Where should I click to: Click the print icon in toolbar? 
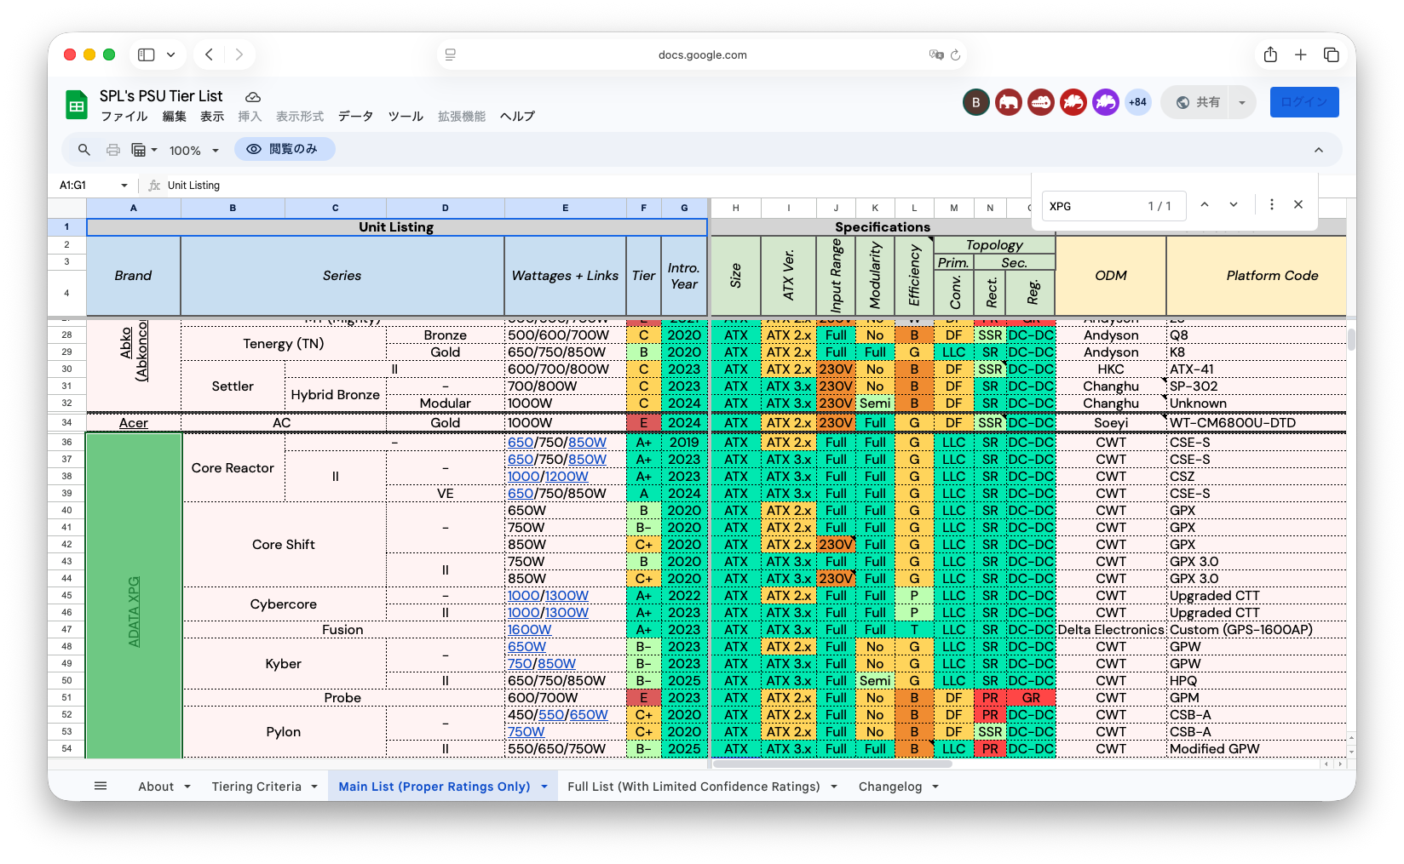113,150
